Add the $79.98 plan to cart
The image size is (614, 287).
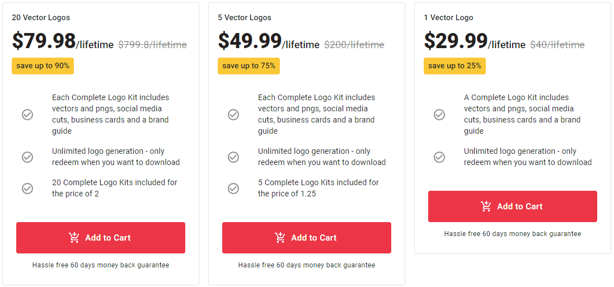click(101, 238)
